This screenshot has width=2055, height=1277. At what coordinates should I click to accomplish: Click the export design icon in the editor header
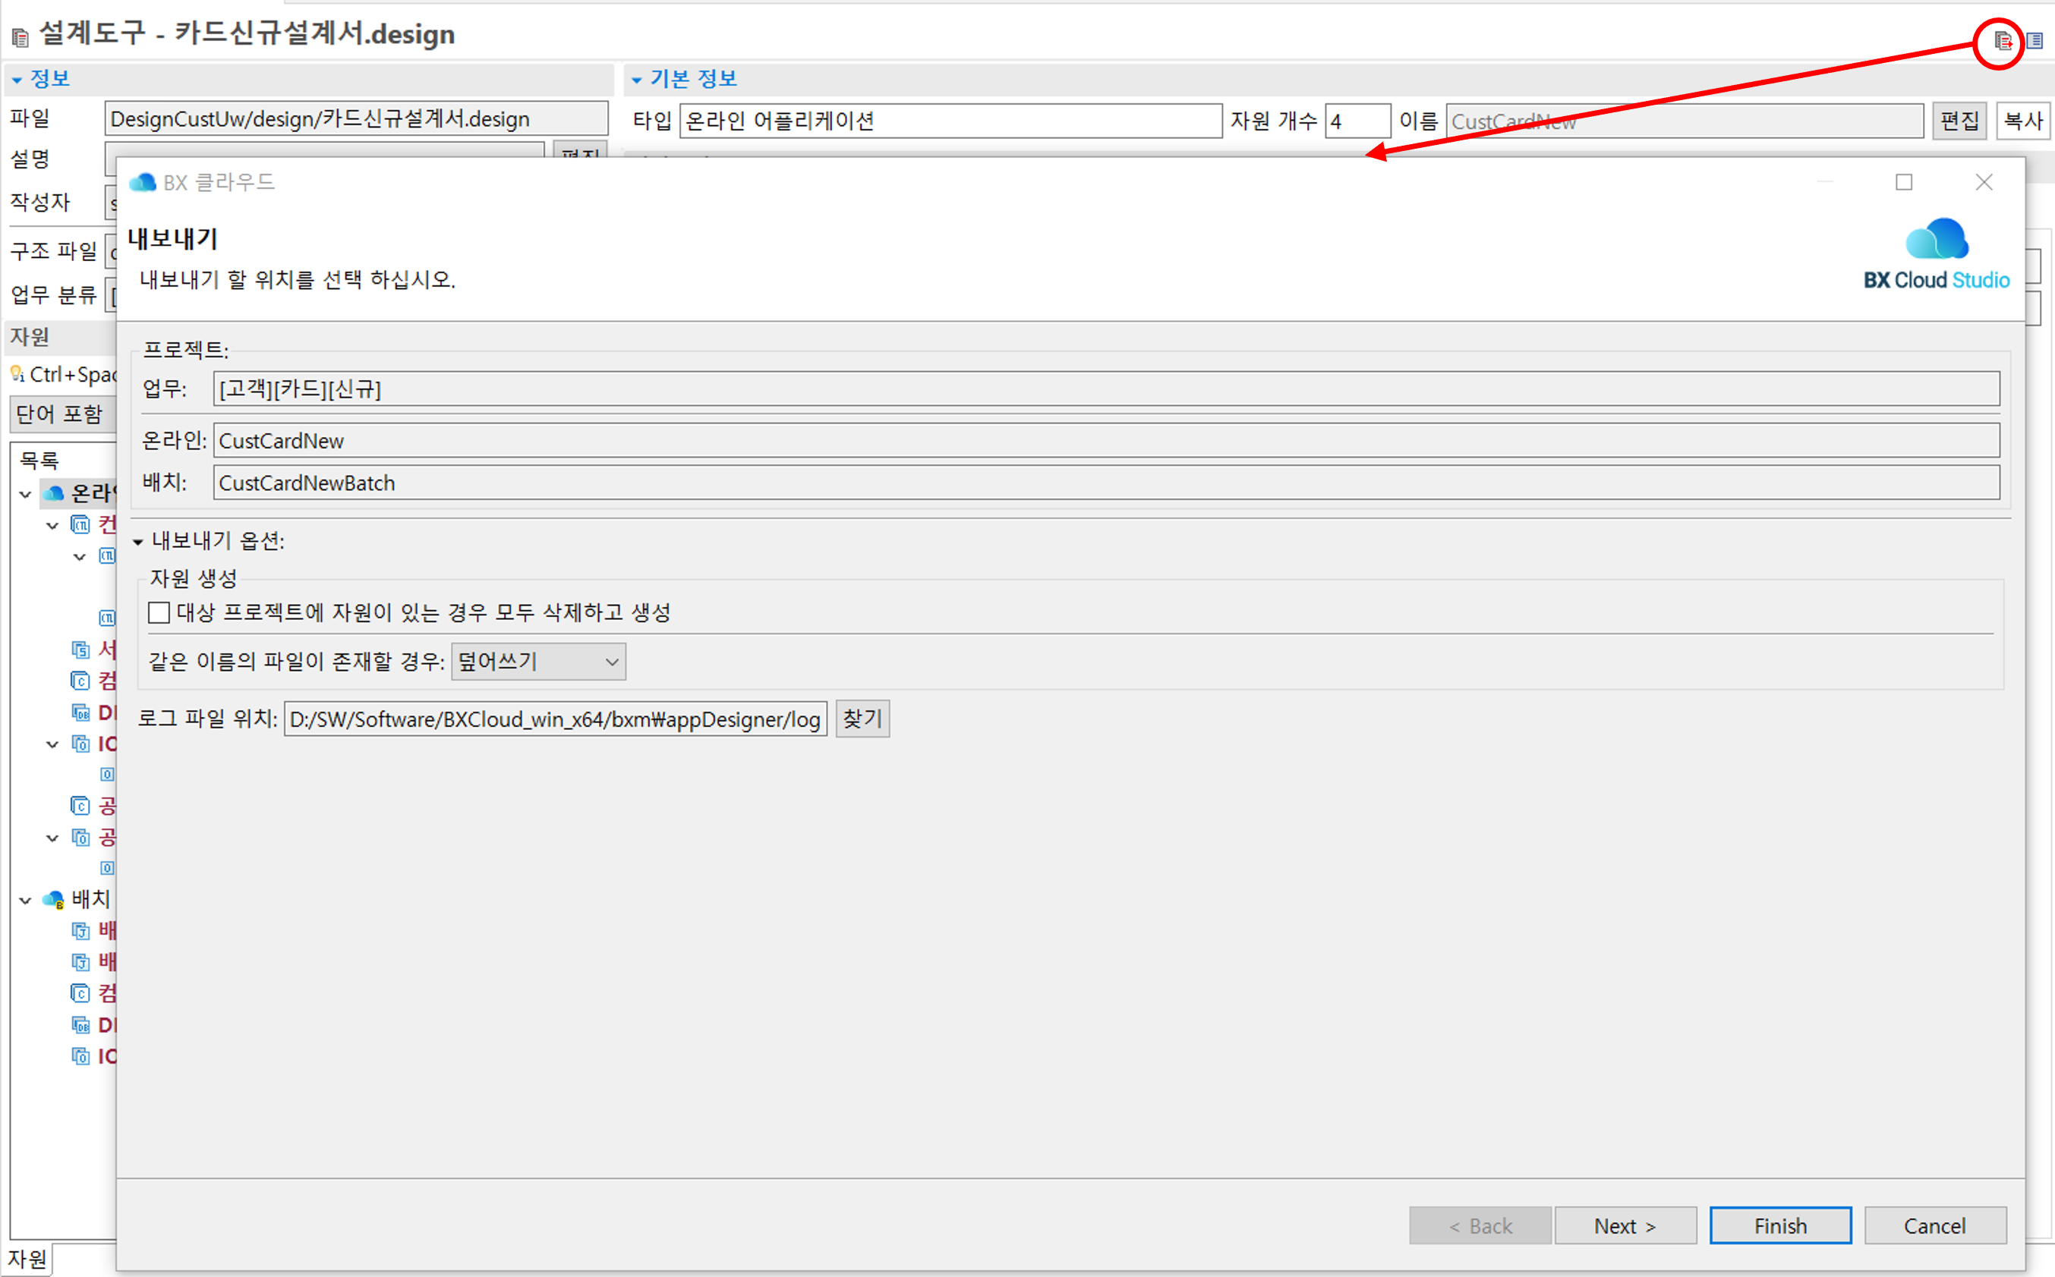(x=2002, y=40)
